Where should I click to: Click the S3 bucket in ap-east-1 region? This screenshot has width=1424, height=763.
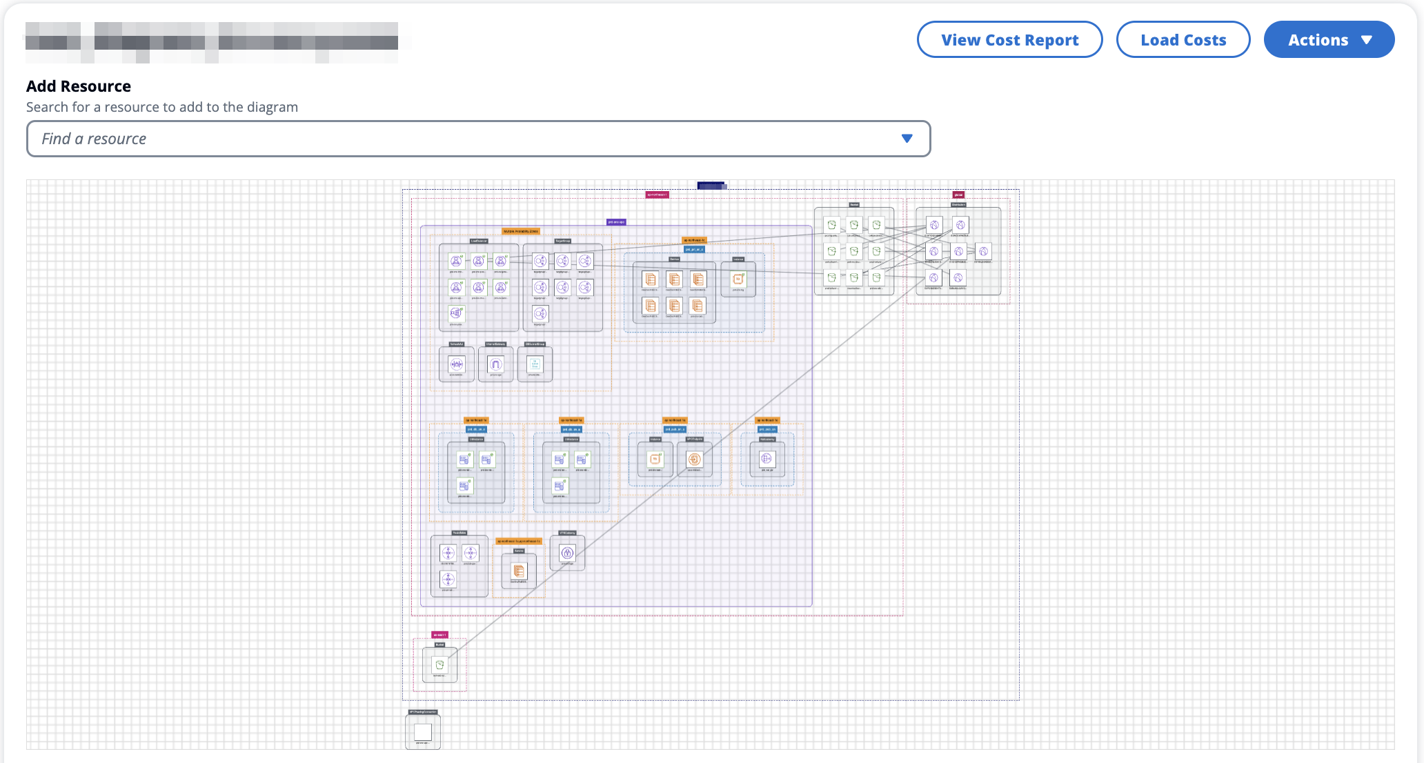(439, 665)
